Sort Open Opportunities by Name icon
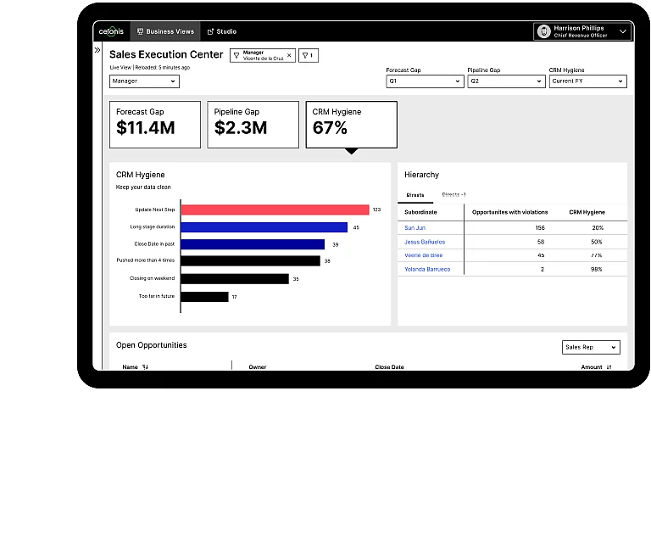Screen dimensions: 651x542 tap(145, 367)
